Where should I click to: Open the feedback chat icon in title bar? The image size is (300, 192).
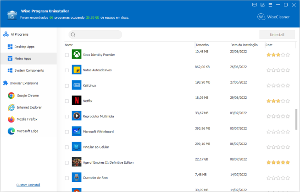(x=255, y=5)
